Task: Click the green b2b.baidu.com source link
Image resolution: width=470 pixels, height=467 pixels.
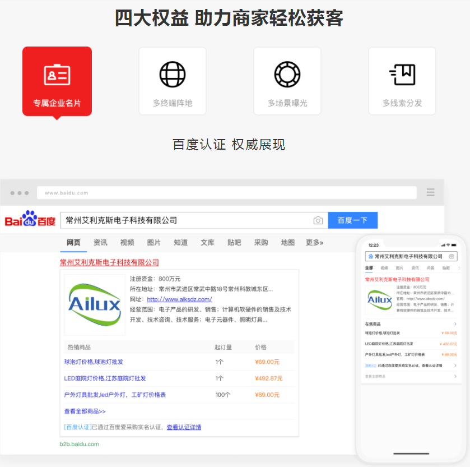Action: coord(79,444)
